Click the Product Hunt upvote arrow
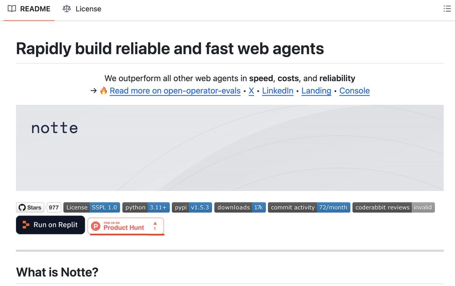Viewport: 455px width, 286px height. coord(155,223)
